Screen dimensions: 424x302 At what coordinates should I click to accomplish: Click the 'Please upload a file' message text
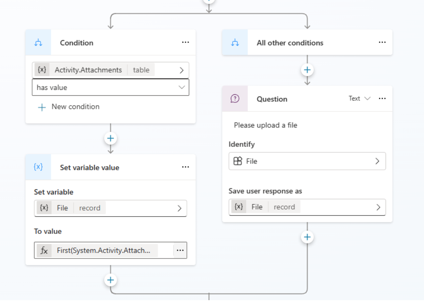(x=266, y=125)
